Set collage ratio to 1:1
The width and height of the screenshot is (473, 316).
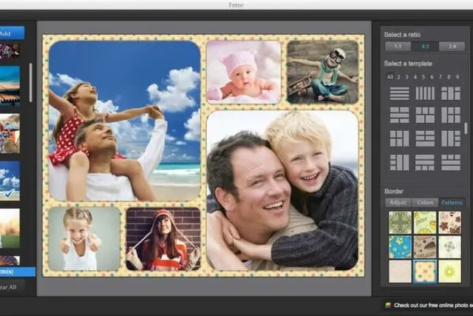pyautogui.click(x=398, y=46)
